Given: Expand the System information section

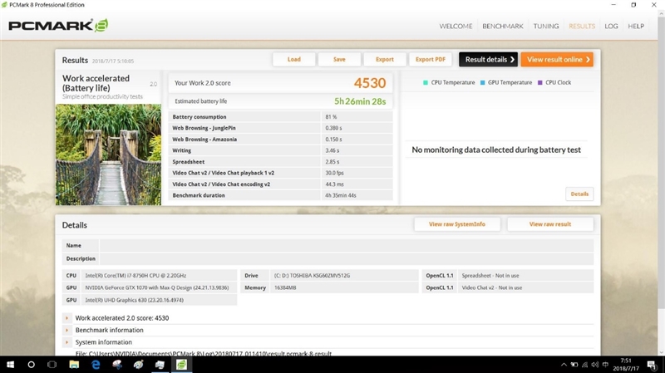Looking at the screenshot, I should (x=66, y=341).
